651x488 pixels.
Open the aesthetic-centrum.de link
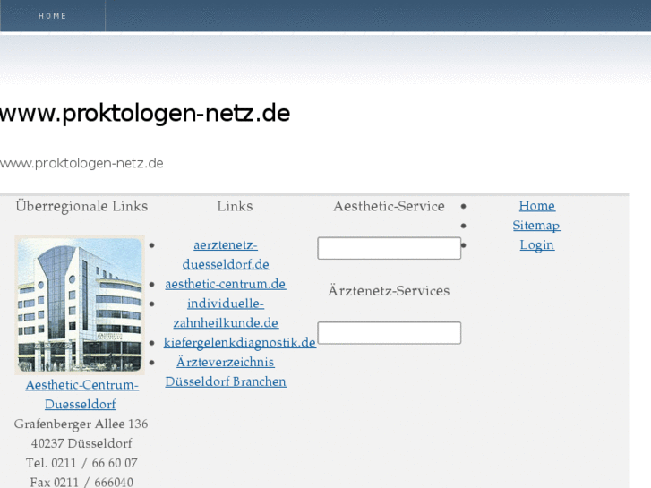click(226, 284)
